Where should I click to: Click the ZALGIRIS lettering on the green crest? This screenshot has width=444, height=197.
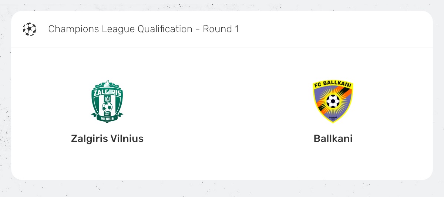coord(107,93)
